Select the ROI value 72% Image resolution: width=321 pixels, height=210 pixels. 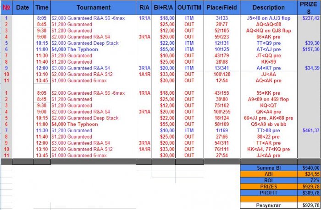pyautogui.click(x=309, y=180)
